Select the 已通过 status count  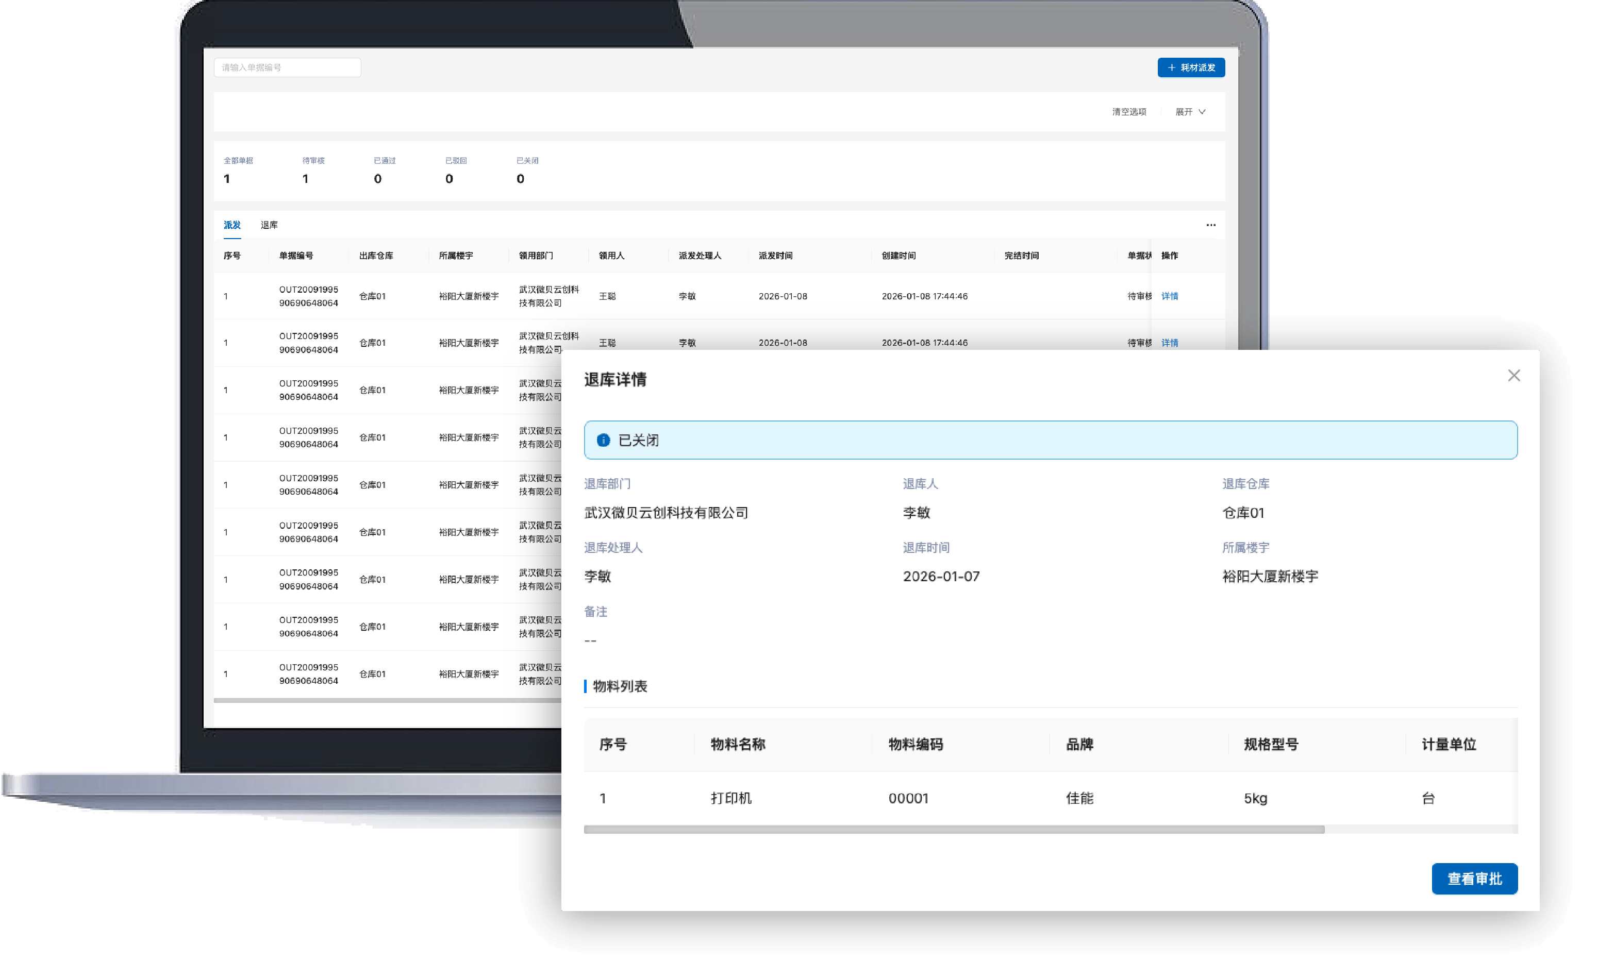coord(385,171)
